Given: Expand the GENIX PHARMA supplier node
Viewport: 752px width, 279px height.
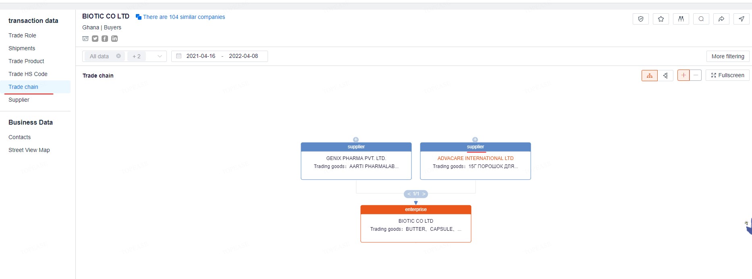Looking at the screenshot, I should (x=356, y=139).
